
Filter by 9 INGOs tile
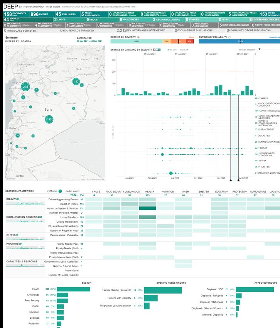click(x=103, y=19)
